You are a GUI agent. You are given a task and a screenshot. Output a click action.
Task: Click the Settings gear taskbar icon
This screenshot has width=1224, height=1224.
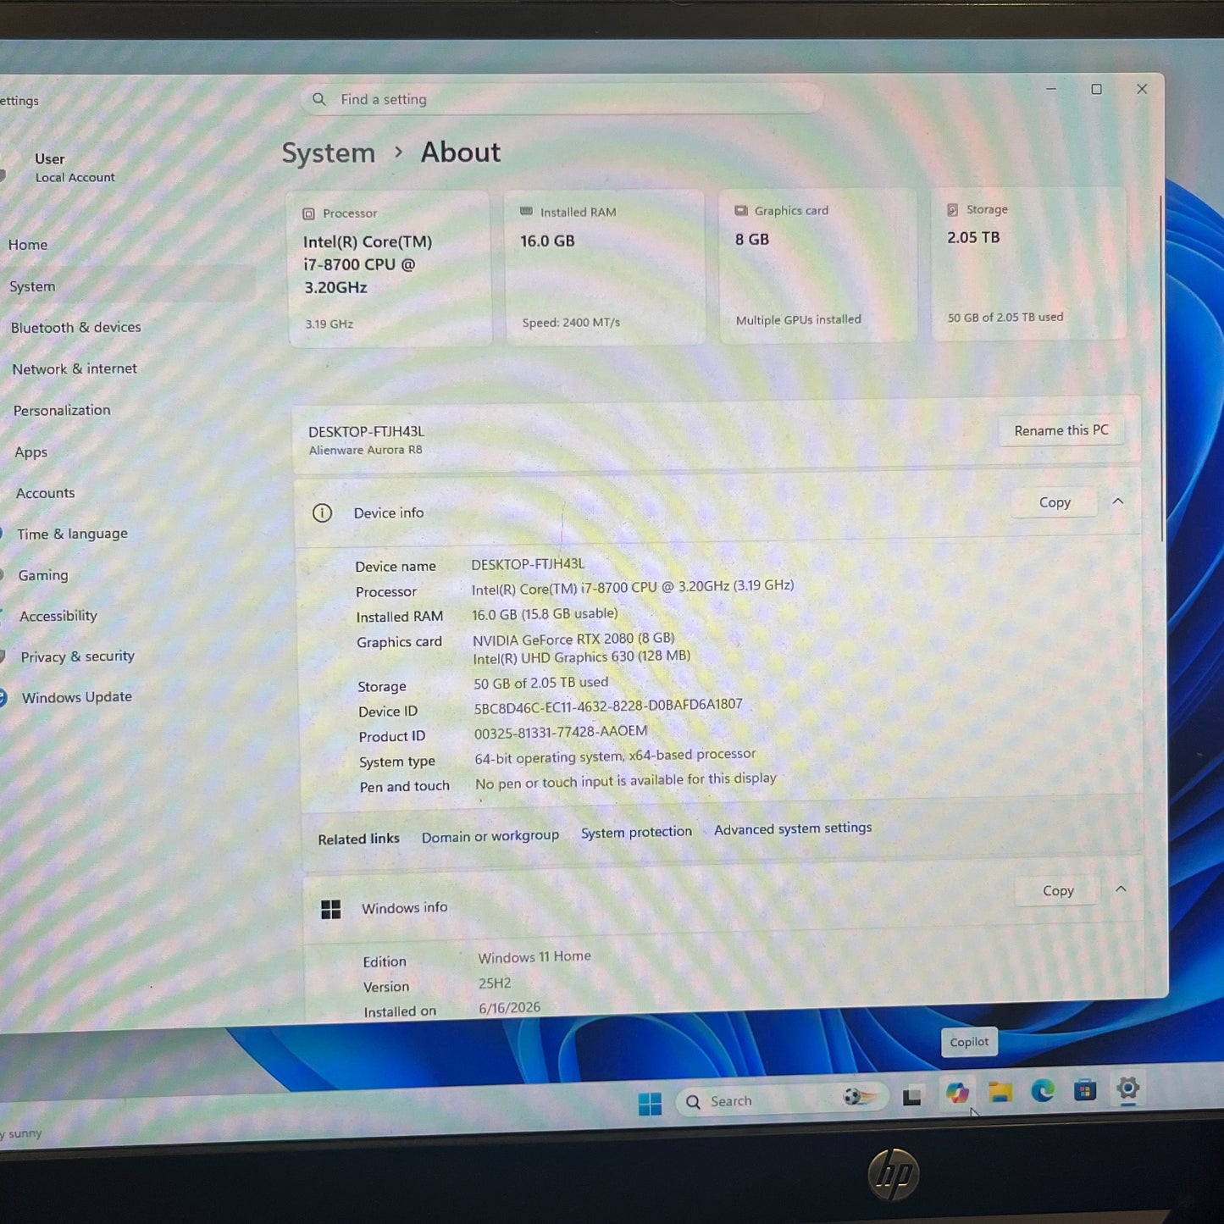pos(1127,1088)
